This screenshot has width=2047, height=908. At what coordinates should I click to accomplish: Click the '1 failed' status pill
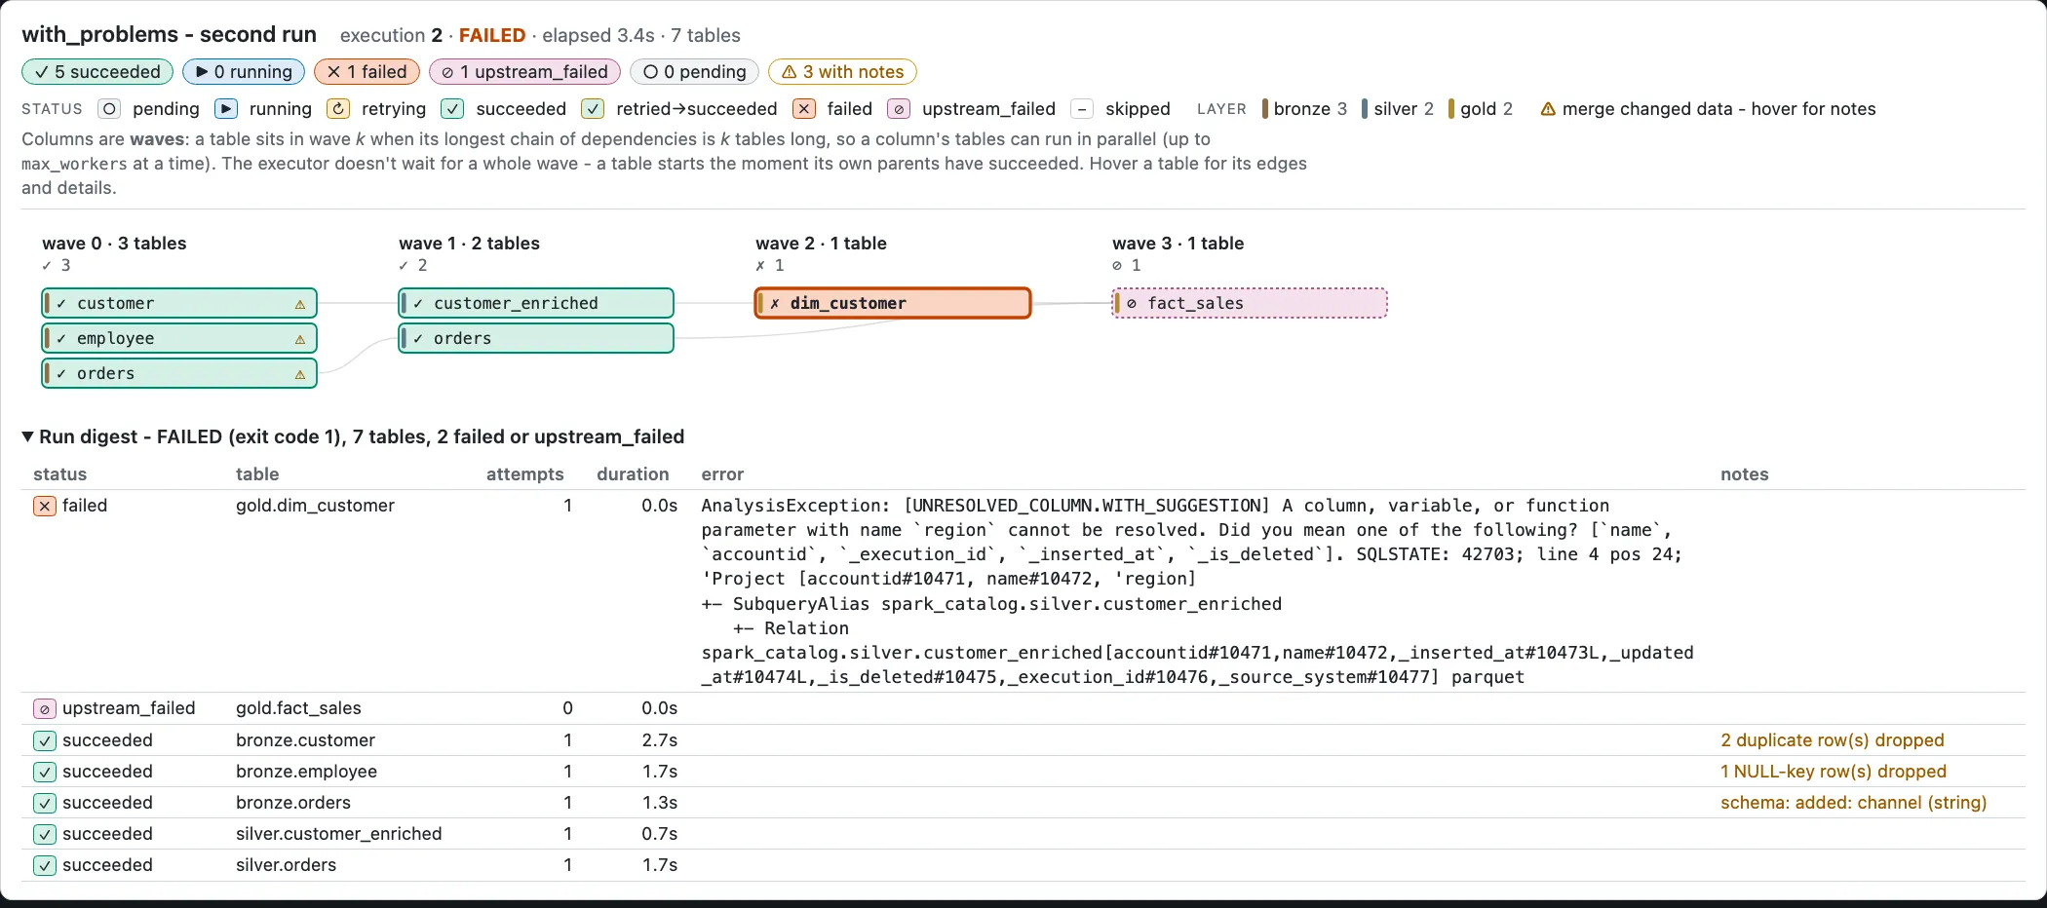pyautogui.click(x=367, y=72)
